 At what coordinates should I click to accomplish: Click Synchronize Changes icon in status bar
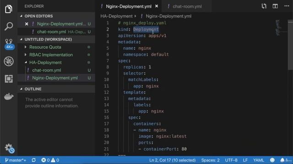33,160
